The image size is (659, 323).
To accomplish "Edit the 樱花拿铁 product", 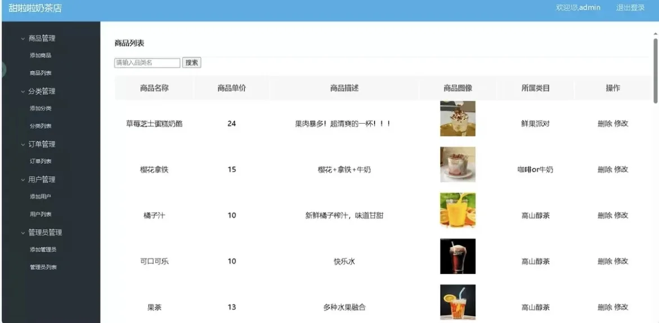I will pyautogui.click(x=621, y=170).
